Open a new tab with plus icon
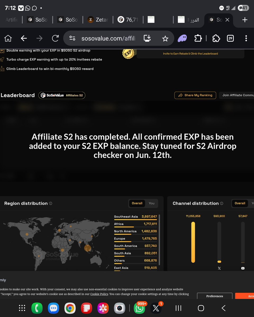This screenshot has width=254, height=317. (x=245, y=20)
